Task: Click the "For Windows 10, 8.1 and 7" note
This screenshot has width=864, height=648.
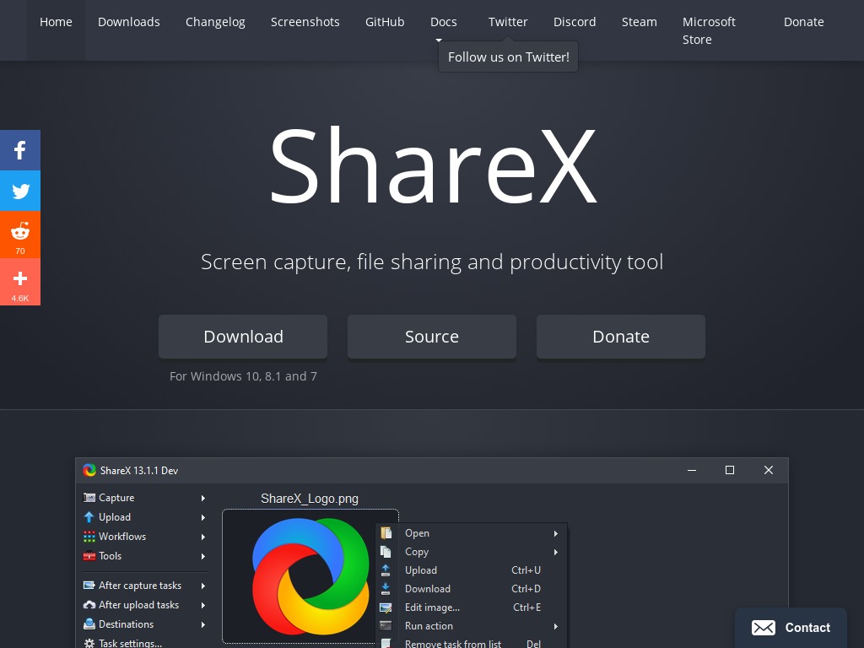Action: (243, 376)
